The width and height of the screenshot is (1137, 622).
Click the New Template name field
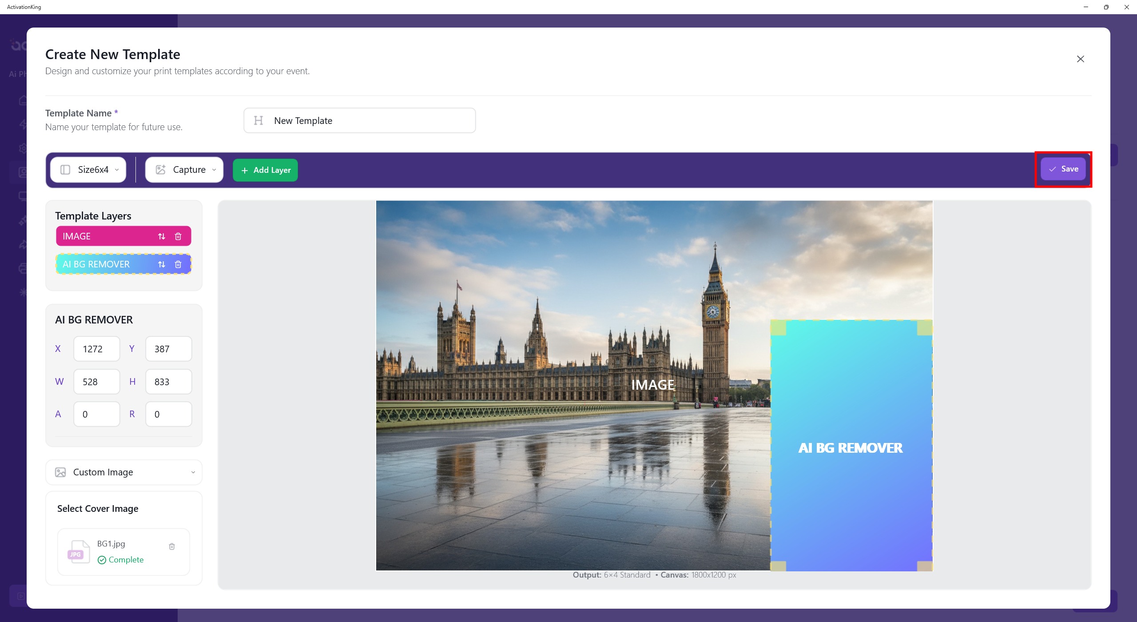click(369, 120)
